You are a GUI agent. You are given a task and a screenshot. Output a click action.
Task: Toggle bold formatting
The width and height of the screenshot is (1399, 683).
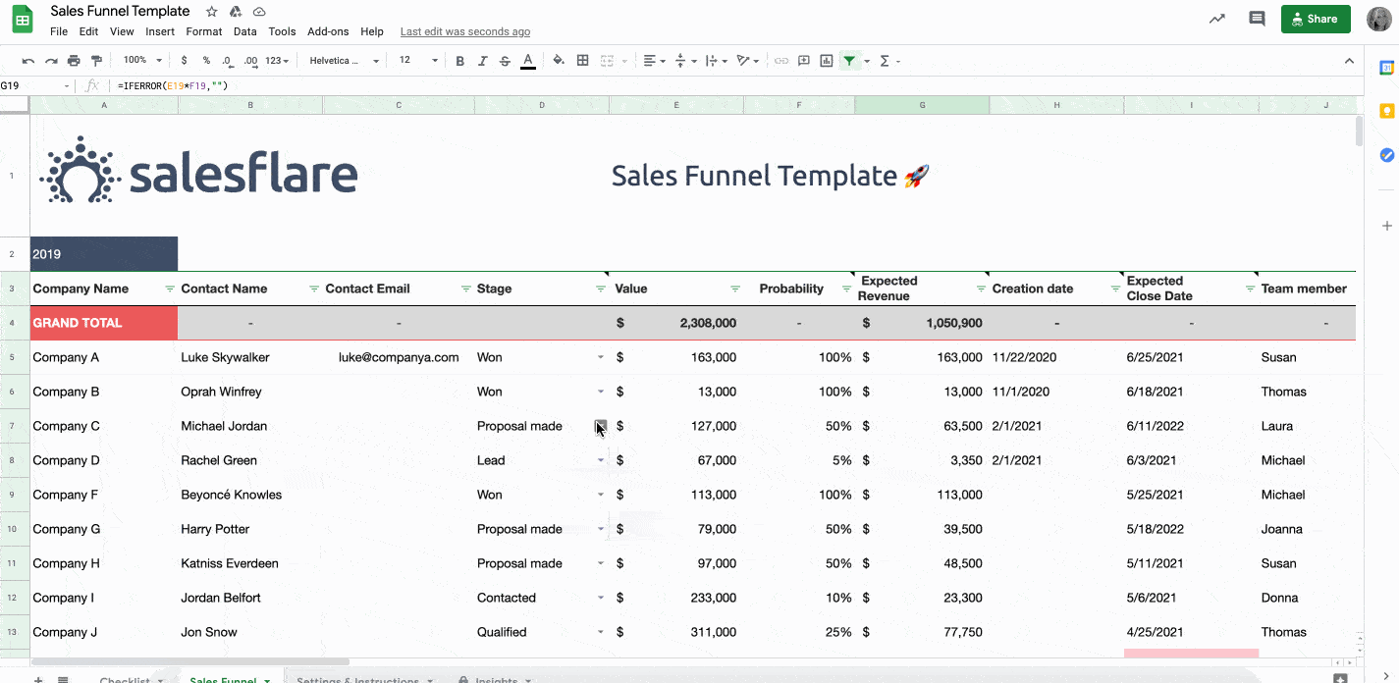pos(459,61)
